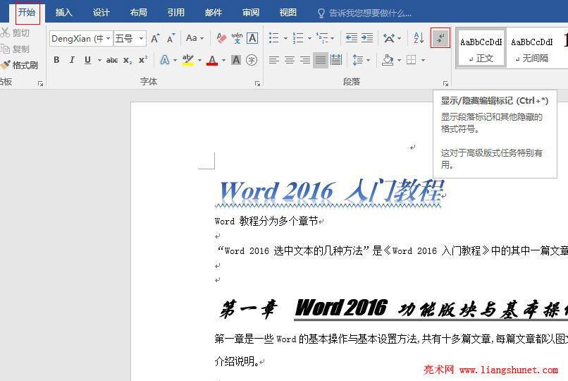Click the Cut (剪切) command
This screenshot has width=568, height=381.
point(16,33)
